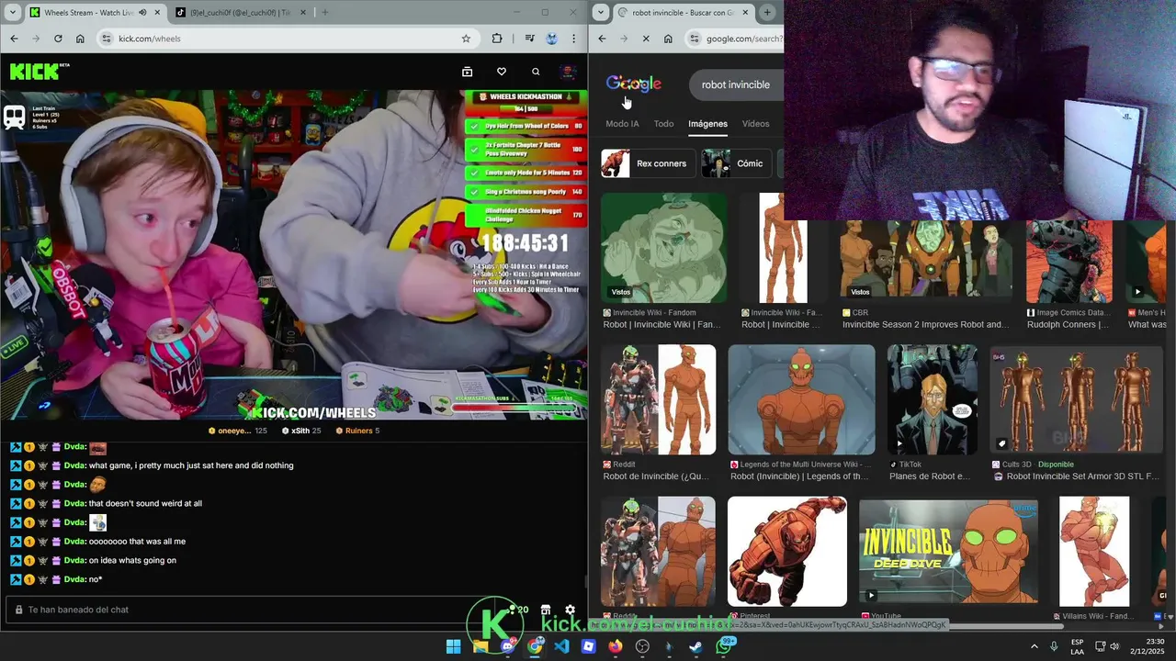Open the ESP LAA language indicator
This screenshot has width=1176, height=661.
pos(1077,646)
